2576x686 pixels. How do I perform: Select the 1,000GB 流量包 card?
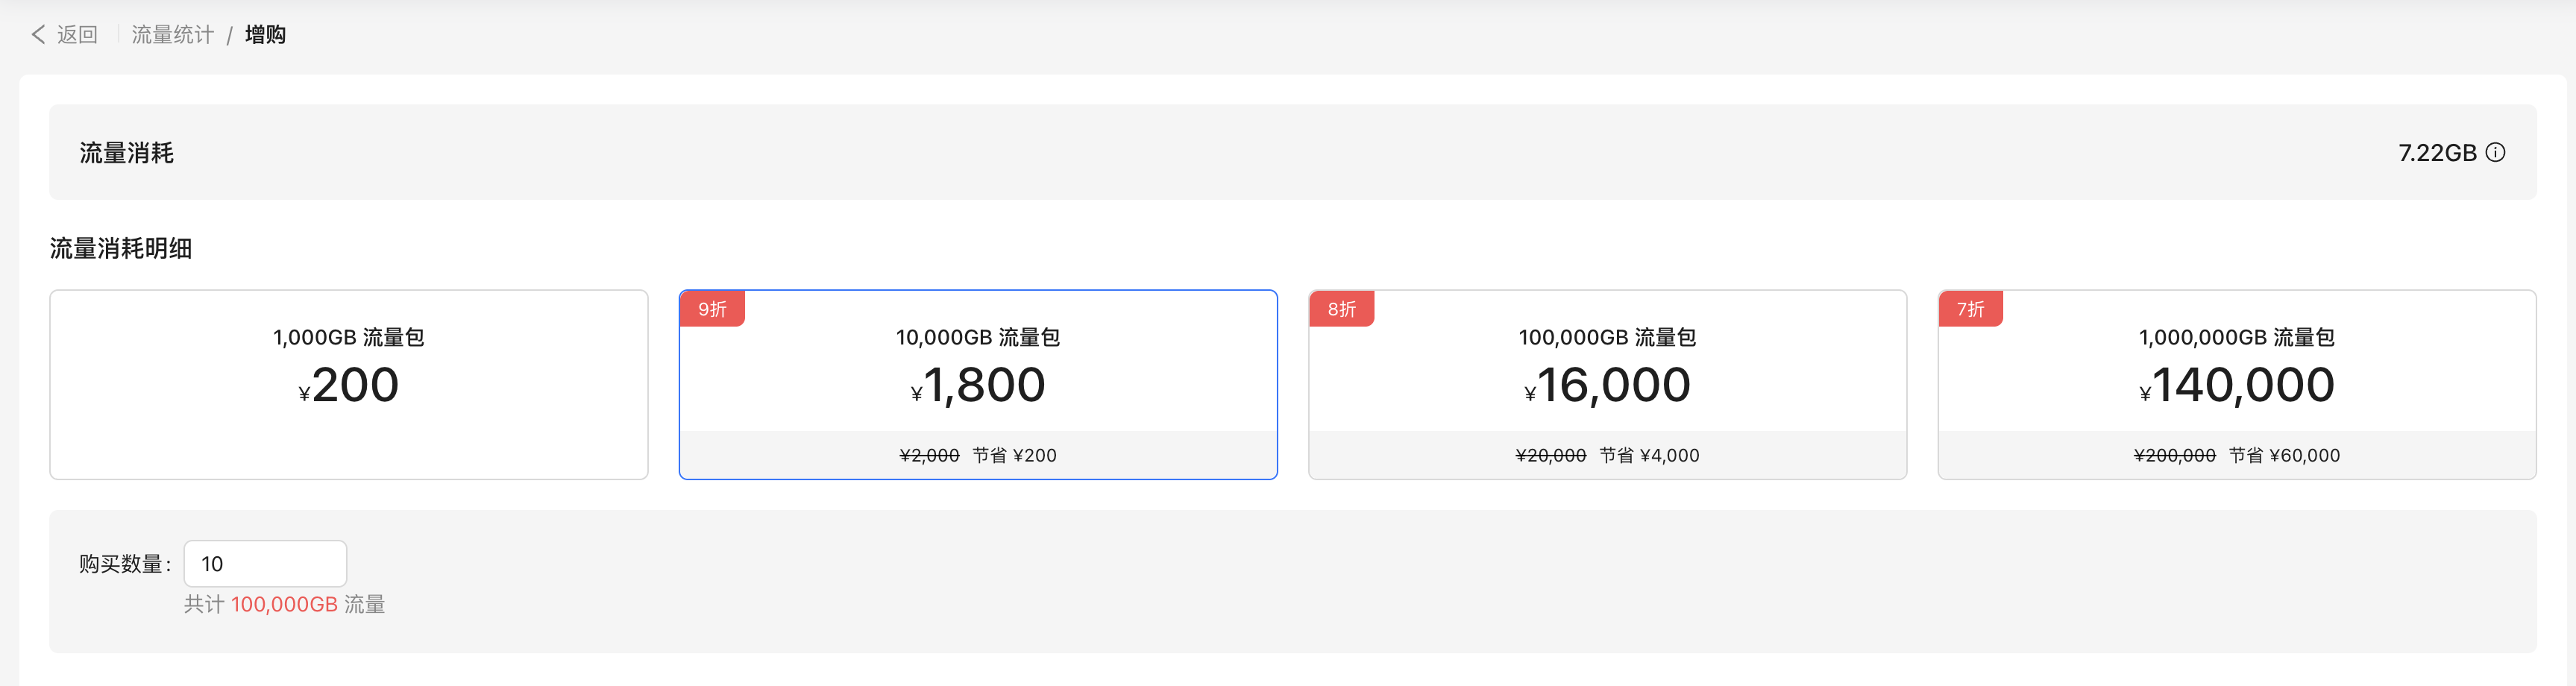(349, 384)
